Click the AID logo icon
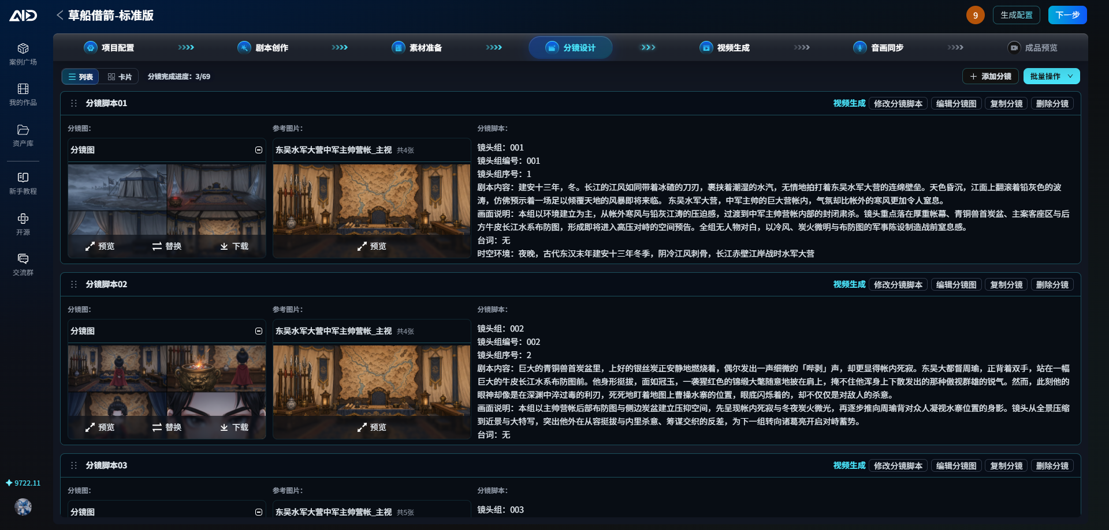Viewport: 1109px width, 530px height. tap(23, 16)
